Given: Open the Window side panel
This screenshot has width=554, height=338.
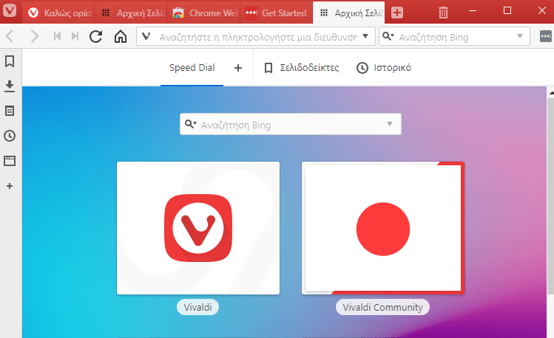Looking at the screenshot, I should 10,161.
